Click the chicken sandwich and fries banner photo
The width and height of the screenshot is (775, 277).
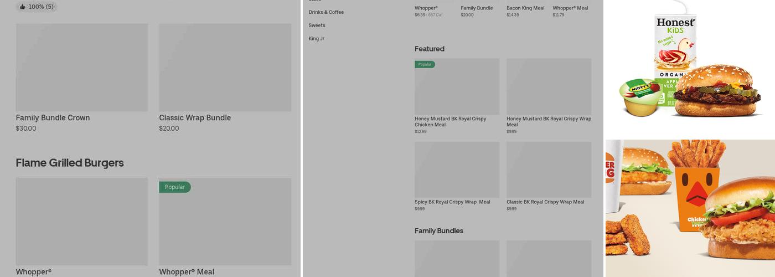tap(690, 208)
